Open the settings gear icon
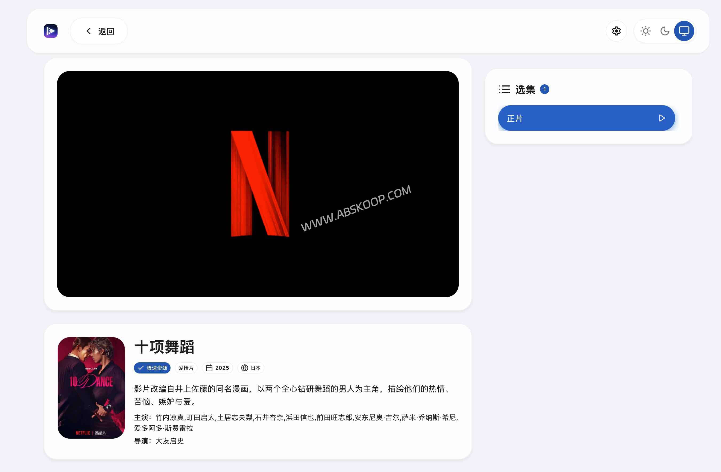 [x=616, y=31]
